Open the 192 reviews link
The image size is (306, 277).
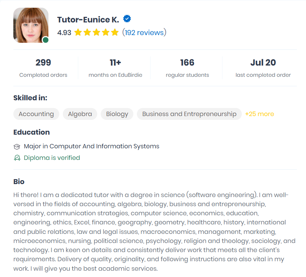click(144, 33)
